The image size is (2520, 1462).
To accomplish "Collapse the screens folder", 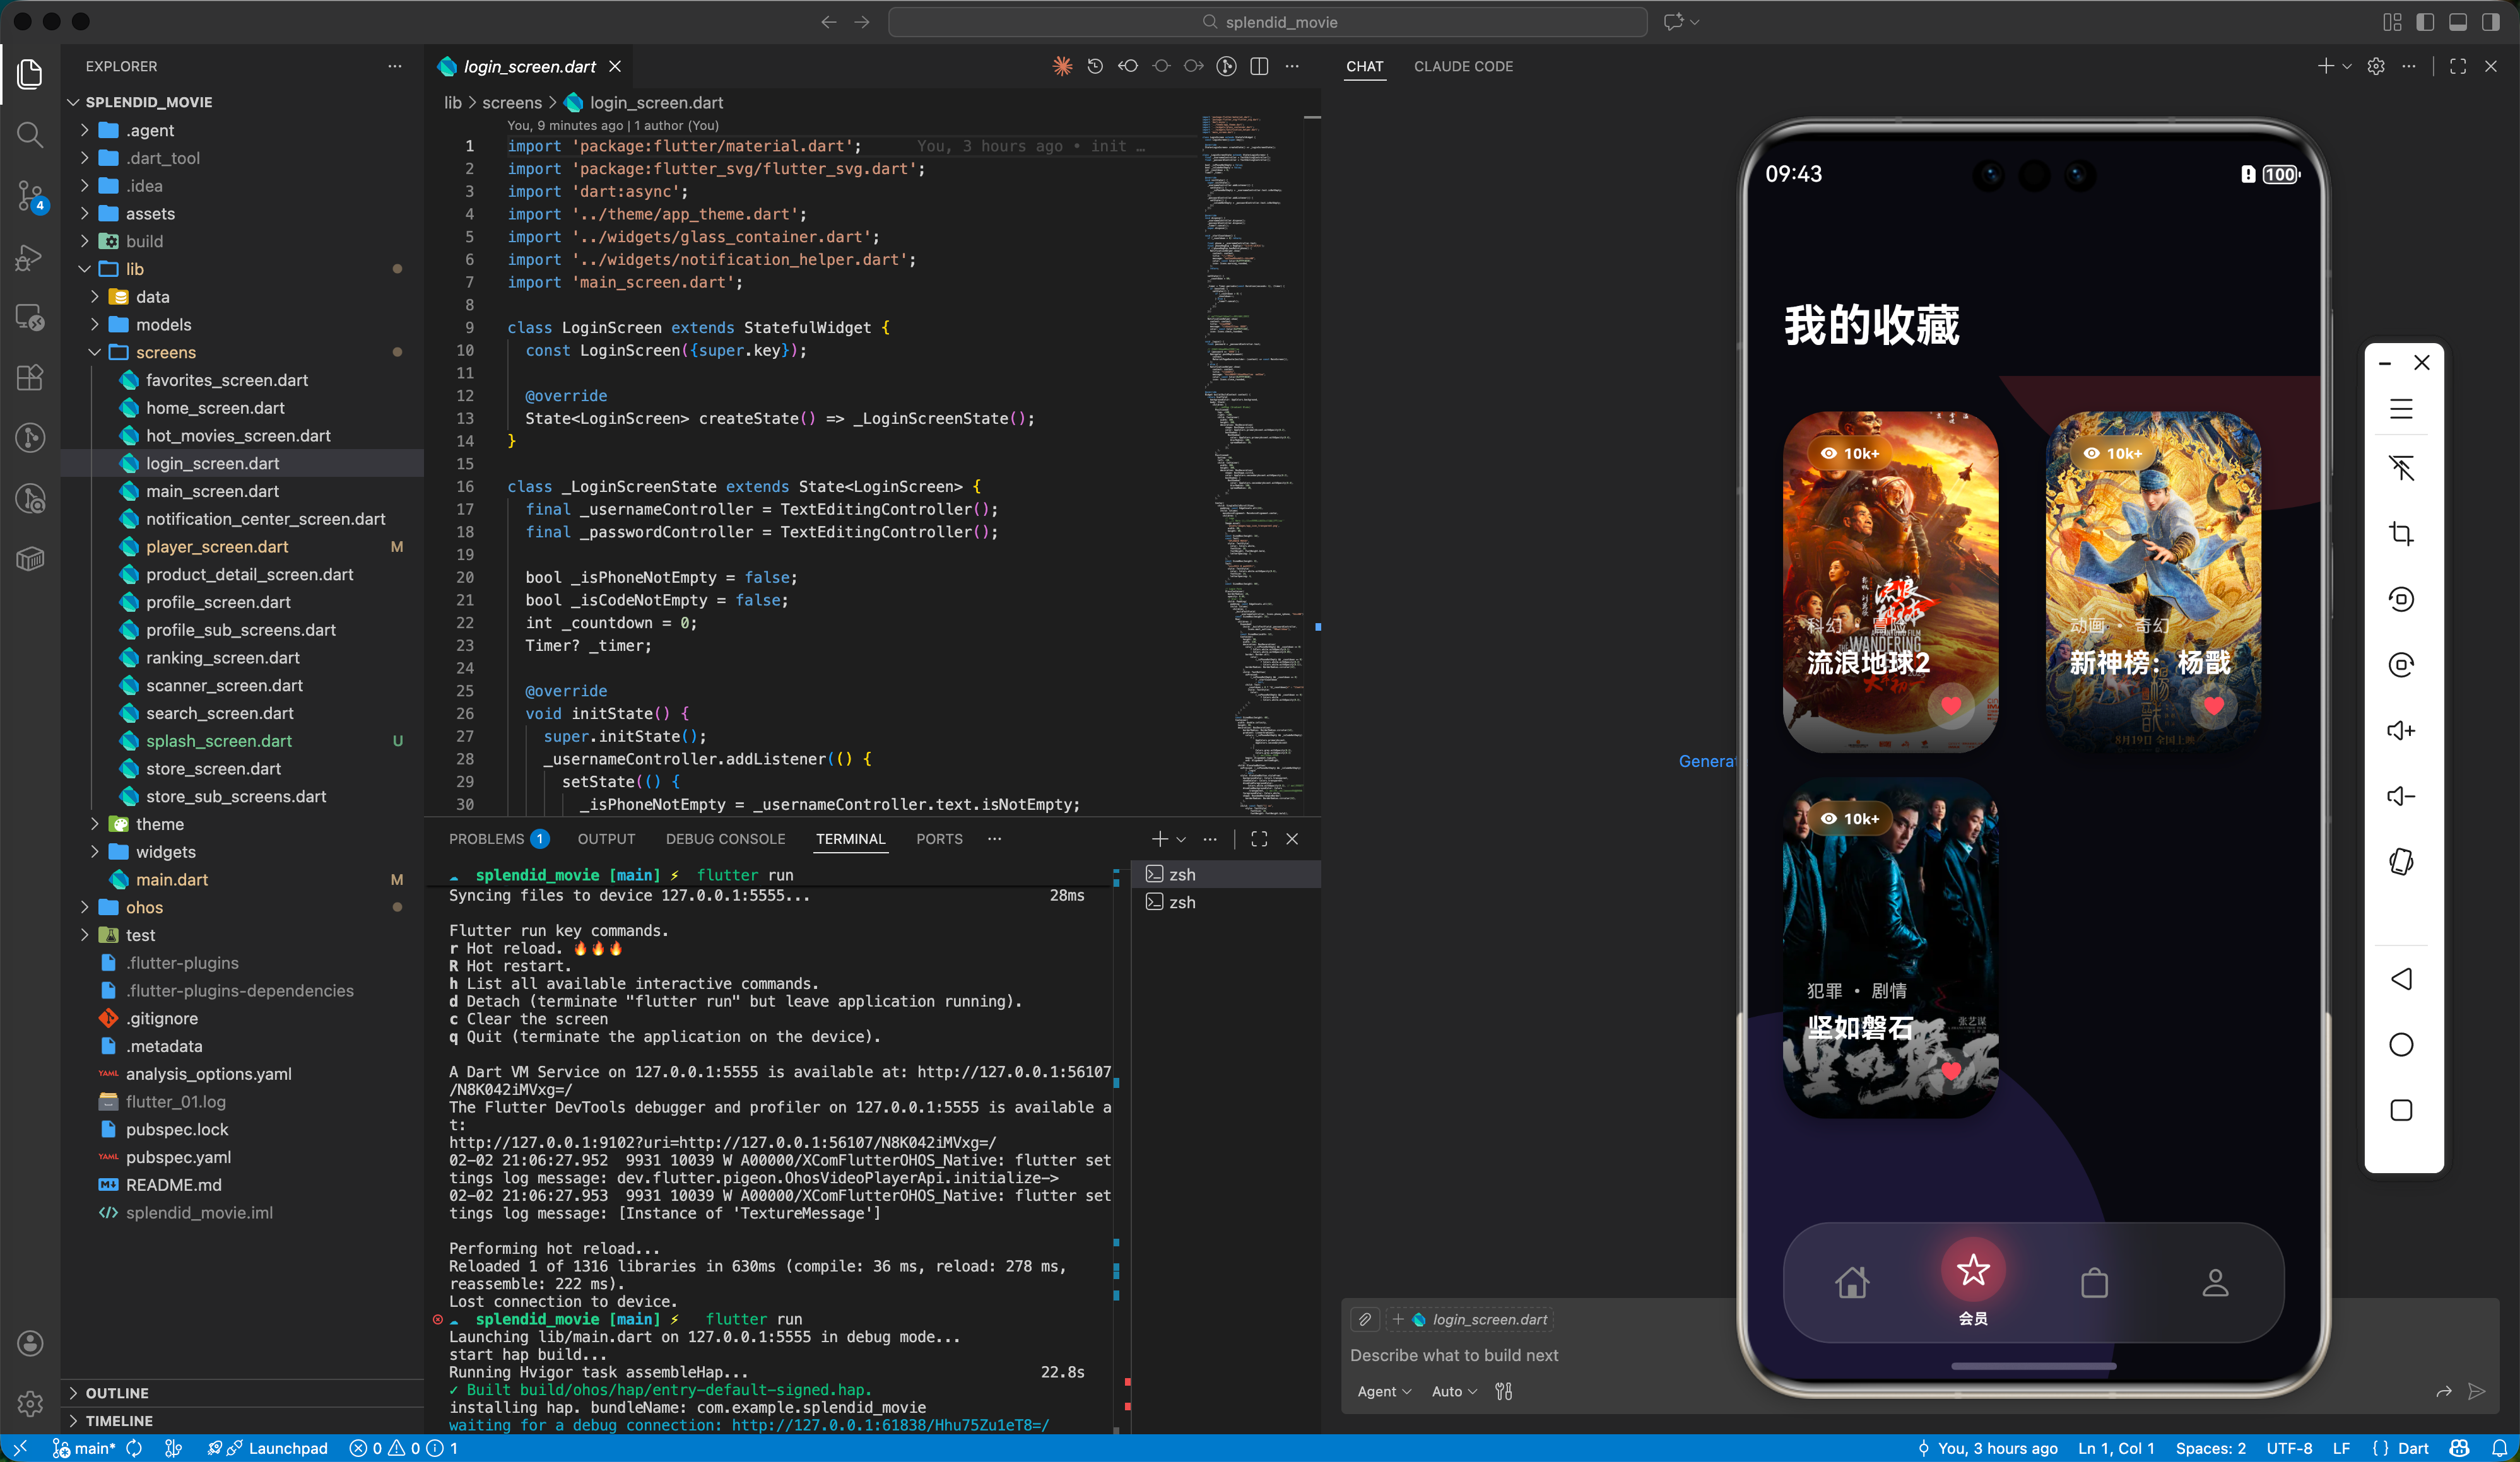I will click(166, 352).
